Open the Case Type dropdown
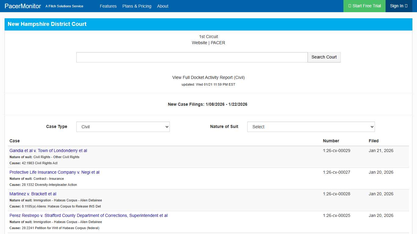The height and width of the screenshot is (234, 417). tap(123, 127)
